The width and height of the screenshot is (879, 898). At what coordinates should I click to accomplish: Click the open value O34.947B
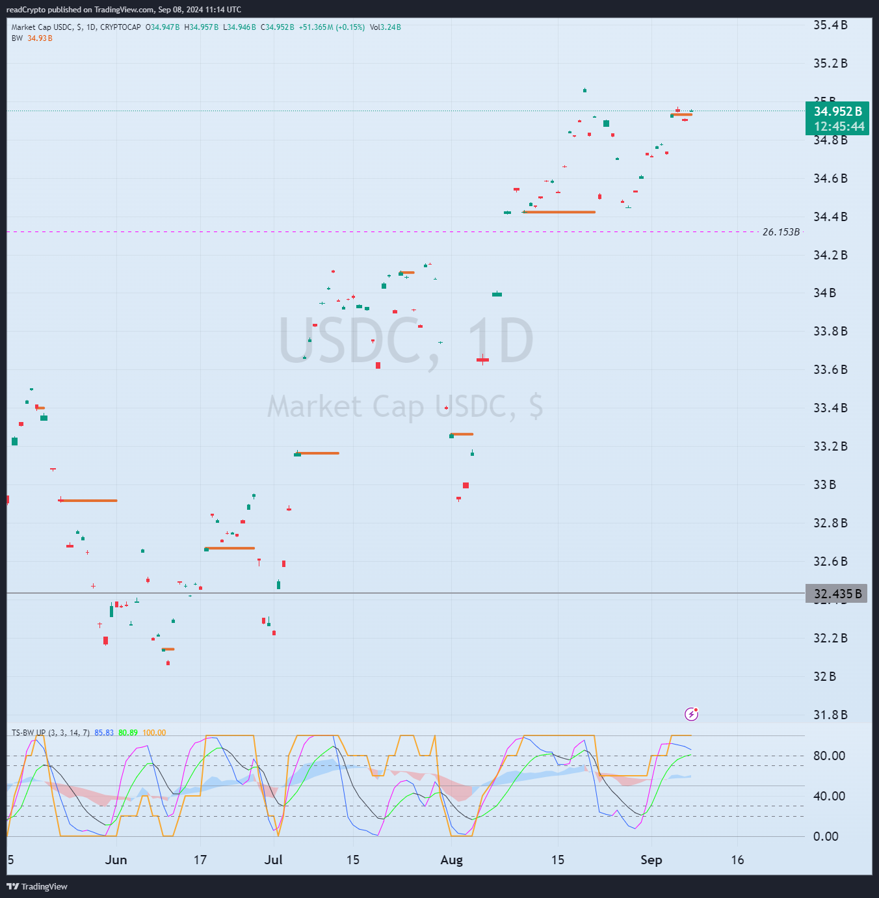pos(163,27)
